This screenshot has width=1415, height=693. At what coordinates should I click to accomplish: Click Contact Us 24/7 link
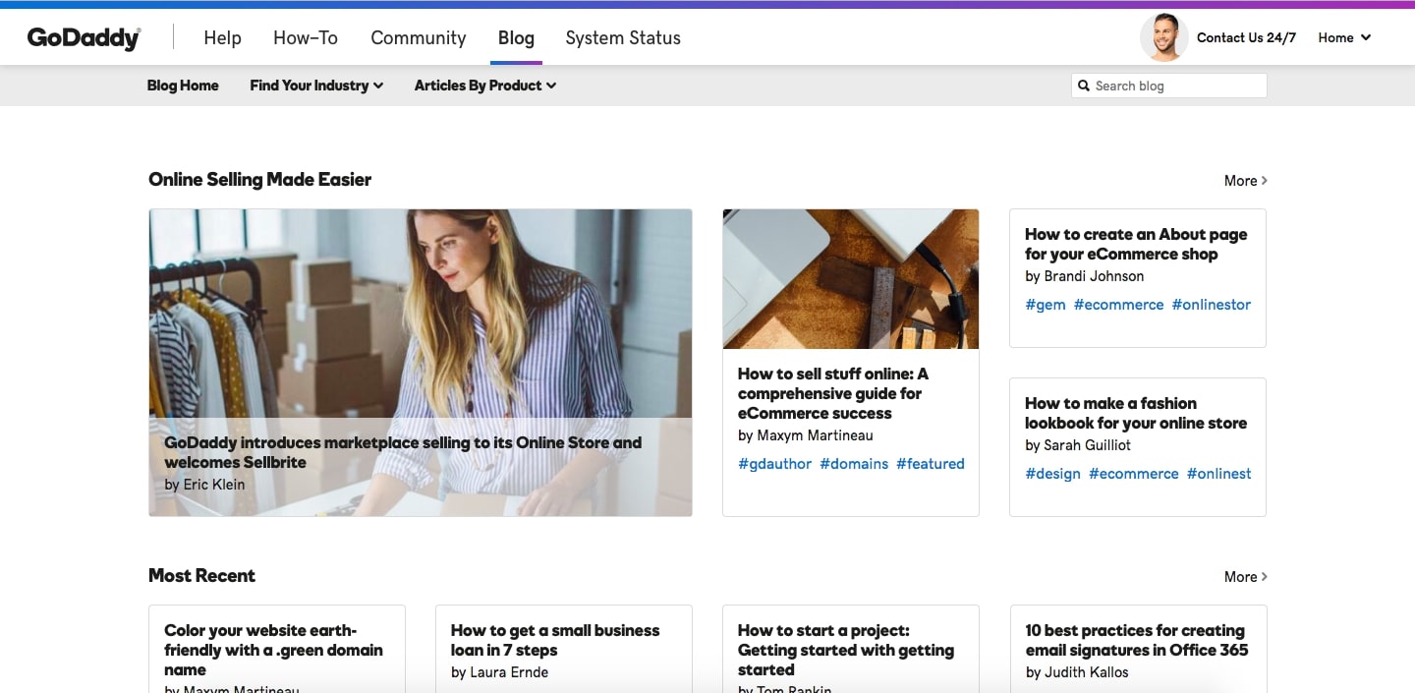pyautogui.click(x=1246, y=38)
